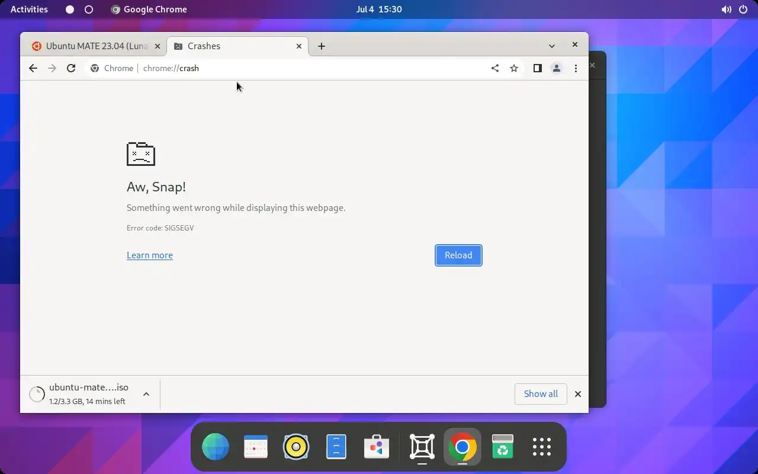Click the 'Aw, Snap!' heading
Screen dimensions: 758x474
pyautogui.click(x=156, y=187)
